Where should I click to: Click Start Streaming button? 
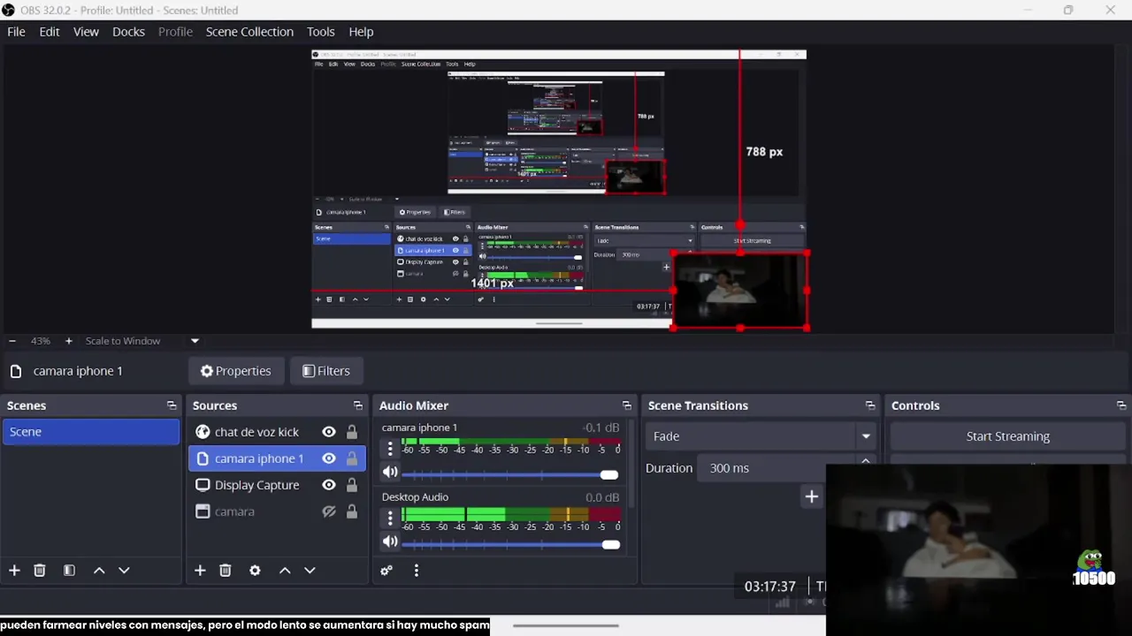(1007, 436)
